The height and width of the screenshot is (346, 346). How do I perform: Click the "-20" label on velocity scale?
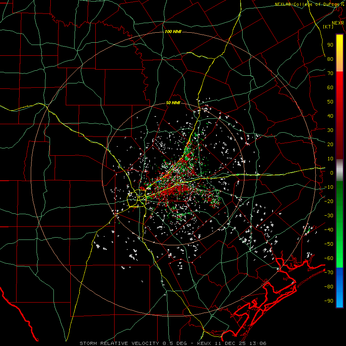pyautogui.click(x=329, y=201)
